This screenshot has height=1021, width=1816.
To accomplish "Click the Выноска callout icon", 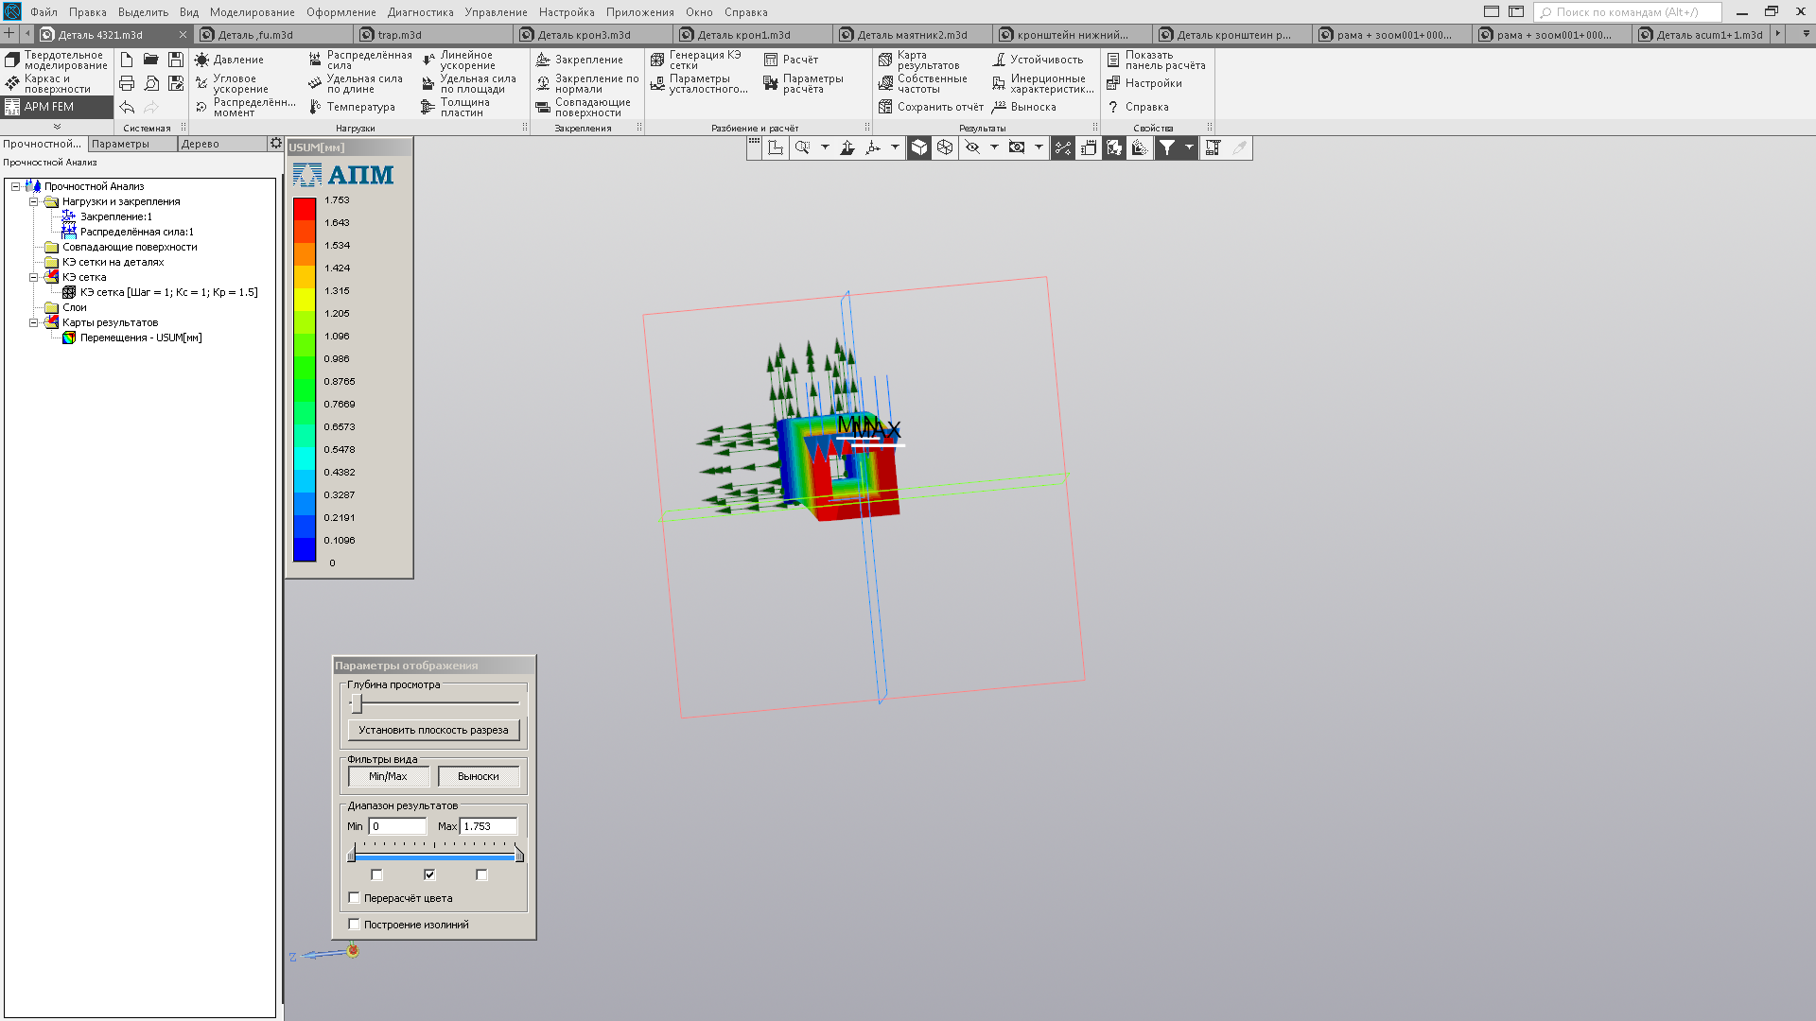I will click(x=999, y=107).
